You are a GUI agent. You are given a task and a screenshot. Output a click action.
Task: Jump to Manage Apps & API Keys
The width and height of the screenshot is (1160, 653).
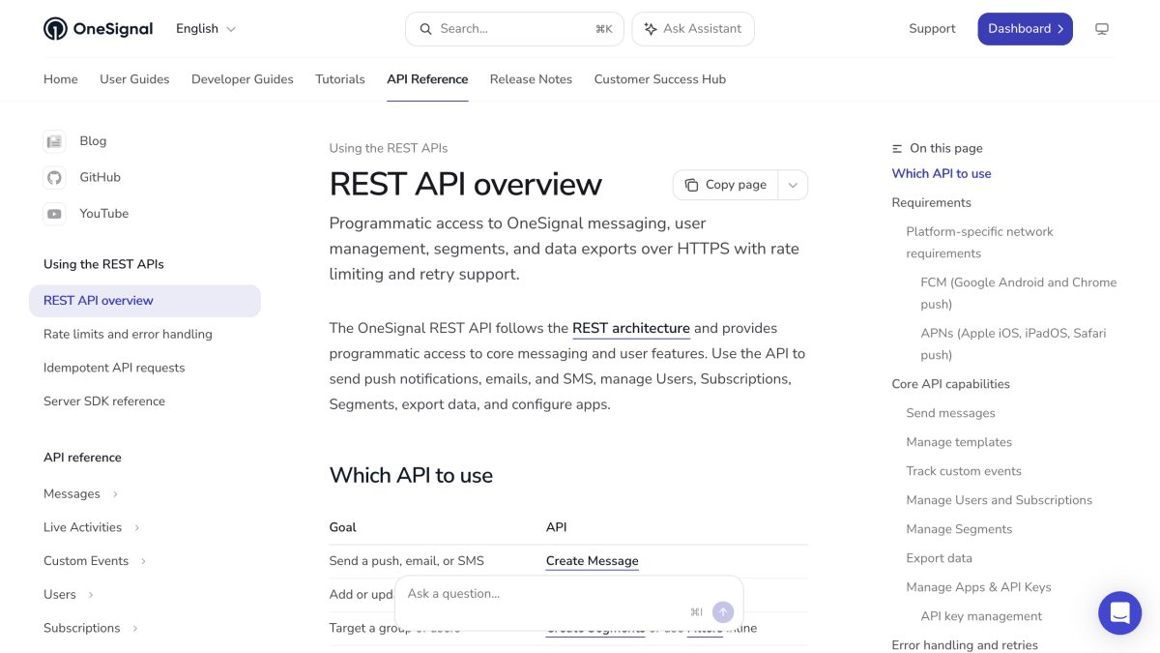coord(978,587)
